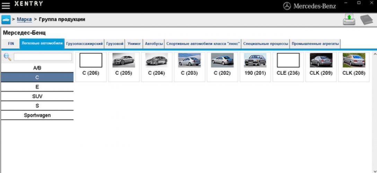This screenshot has height=173, width=377.
Task: Select the Легковые автомобили tab
Action: [42, 44]
